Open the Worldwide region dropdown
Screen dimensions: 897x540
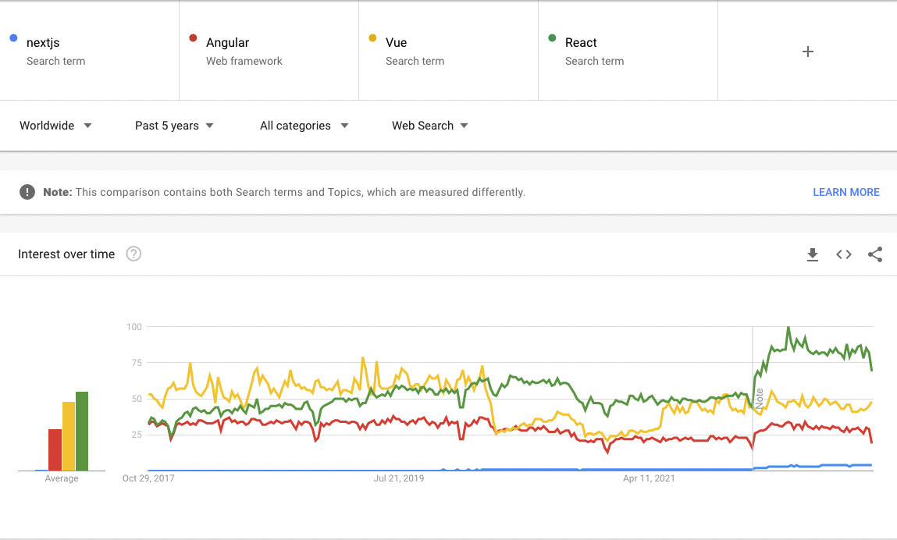click(x=55, y=126)
